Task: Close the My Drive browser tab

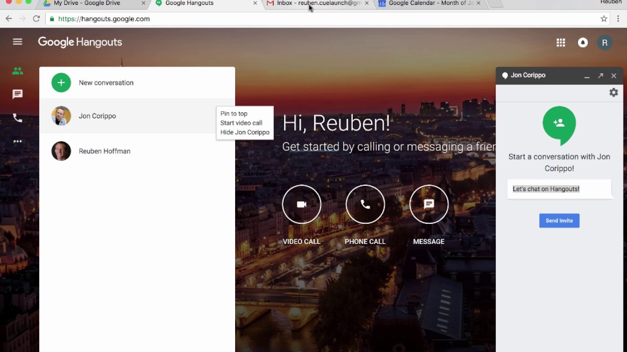Action: [144, 3]
